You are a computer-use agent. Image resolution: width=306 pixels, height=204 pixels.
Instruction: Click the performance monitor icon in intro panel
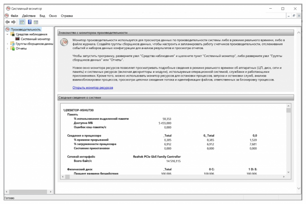[64, 42]
